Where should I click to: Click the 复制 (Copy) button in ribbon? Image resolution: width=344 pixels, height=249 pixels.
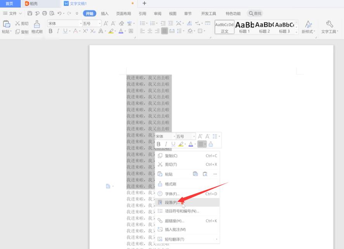22,31
